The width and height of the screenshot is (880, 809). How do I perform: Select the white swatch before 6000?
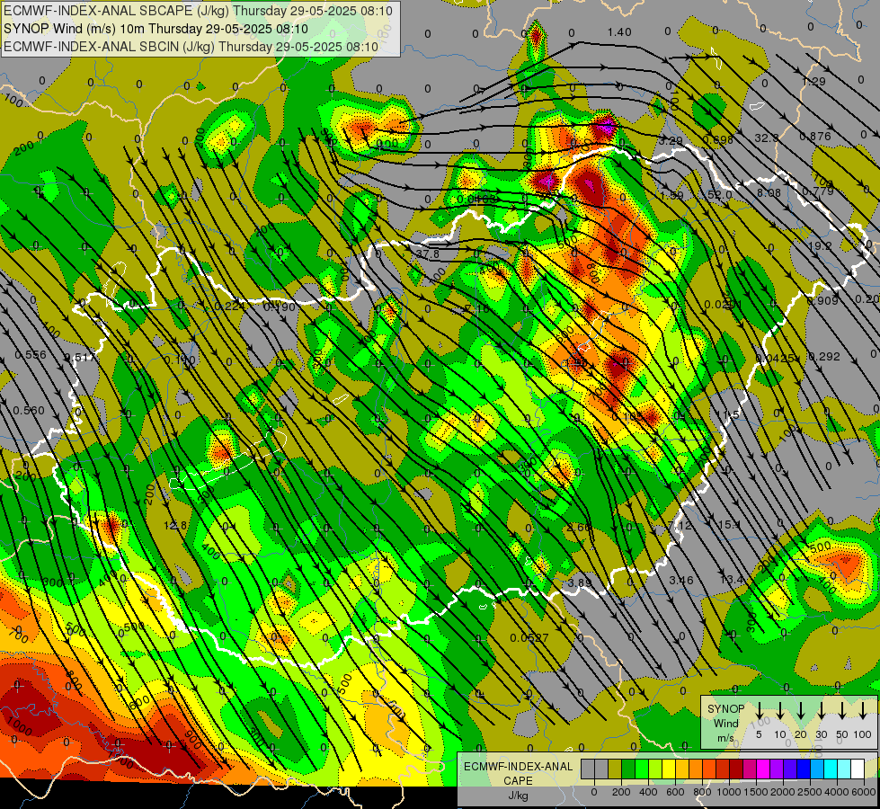[858, 769]
